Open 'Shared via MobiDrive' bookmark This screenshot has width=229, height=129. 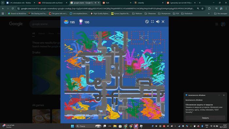17,13
